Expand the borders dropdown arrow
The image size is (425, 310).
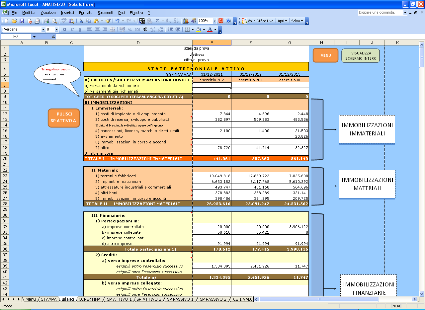(193, 30)
